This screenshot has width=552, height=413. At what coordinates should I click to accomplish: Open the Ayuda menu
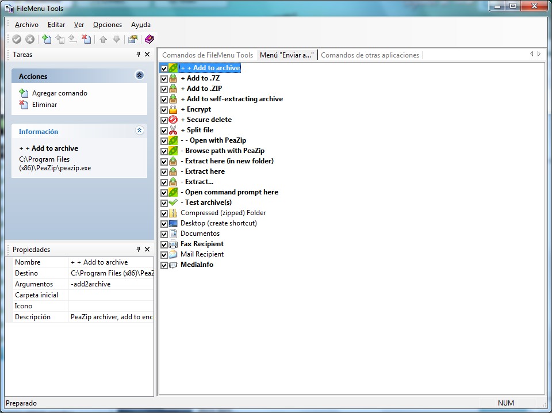(x=141, y=25)
